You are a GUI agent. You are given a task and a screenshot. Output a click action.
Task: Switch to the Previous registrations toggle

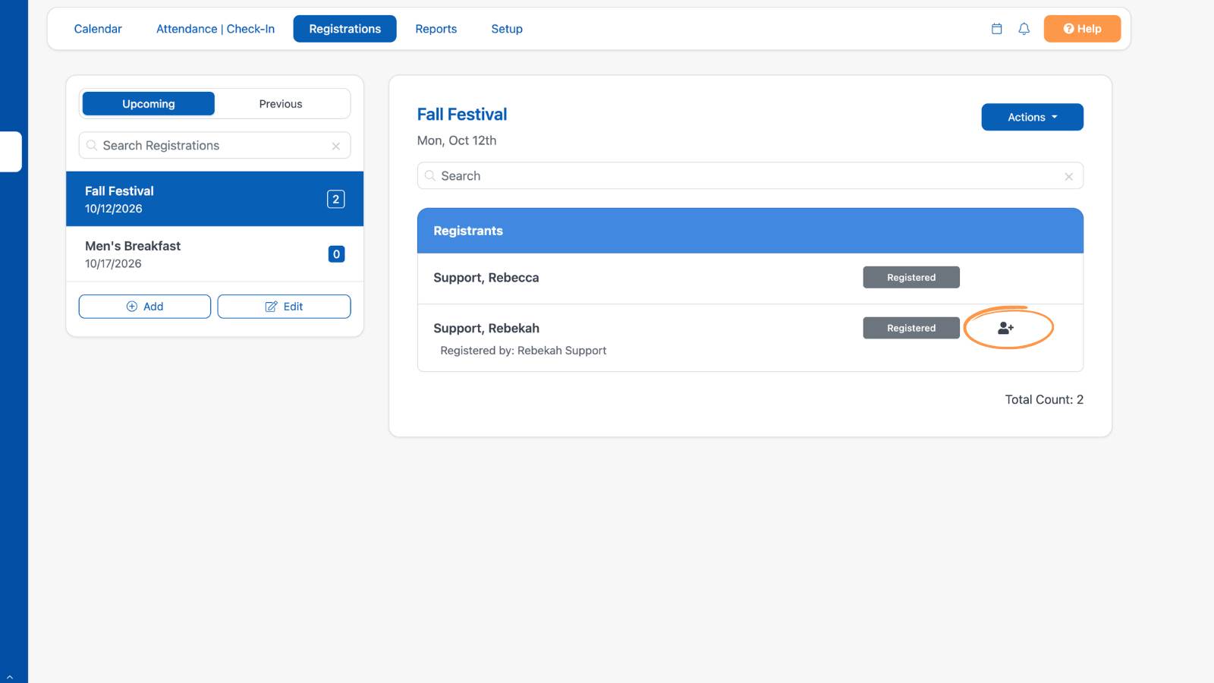coord(281,104)
